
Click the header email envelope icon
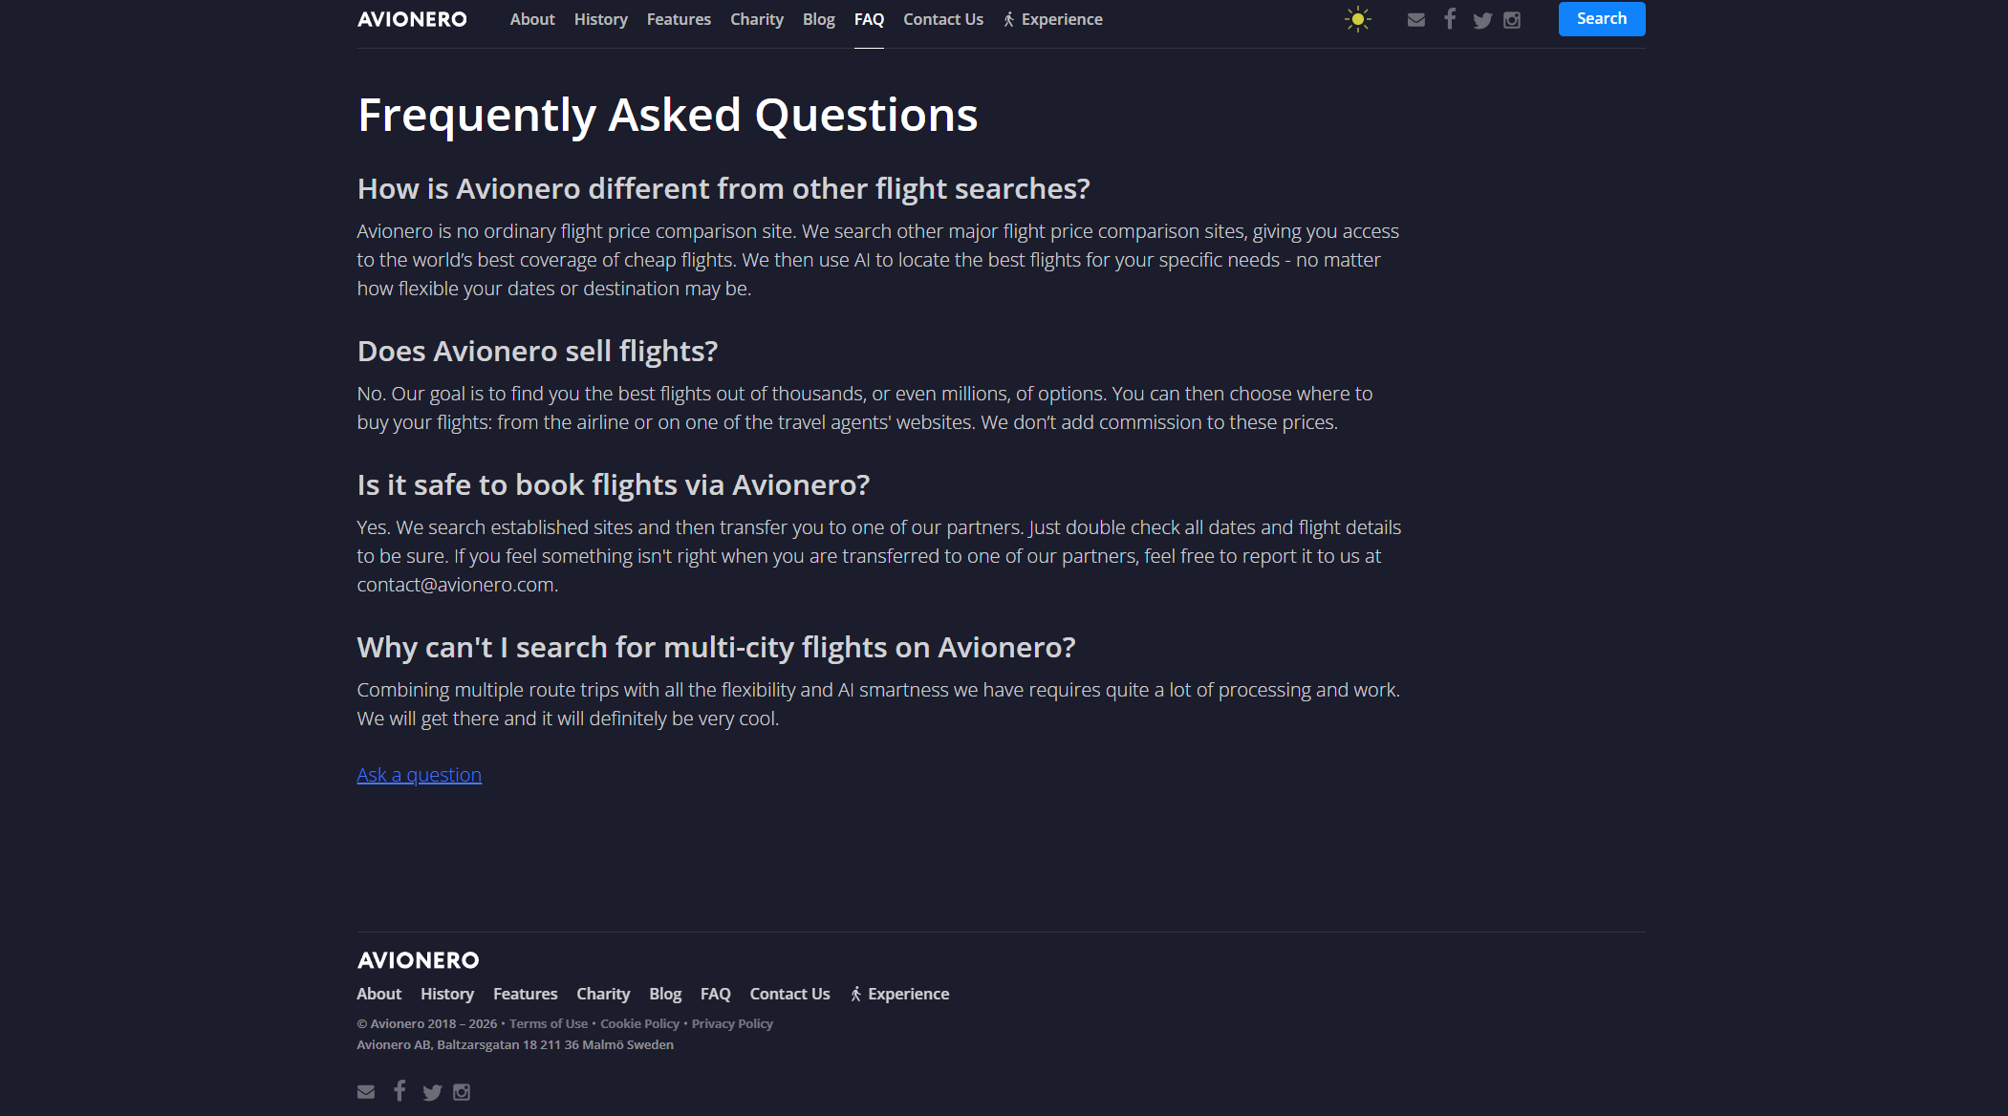point(1416,20)
